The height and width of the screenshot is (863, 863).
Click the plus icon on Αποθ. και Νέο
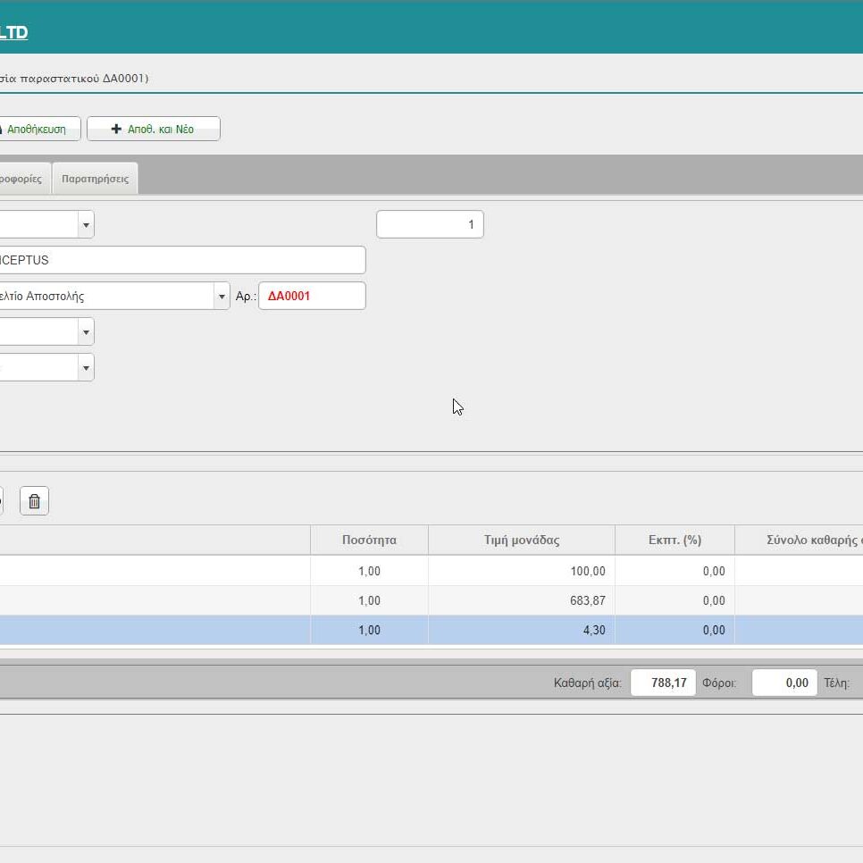116,129
